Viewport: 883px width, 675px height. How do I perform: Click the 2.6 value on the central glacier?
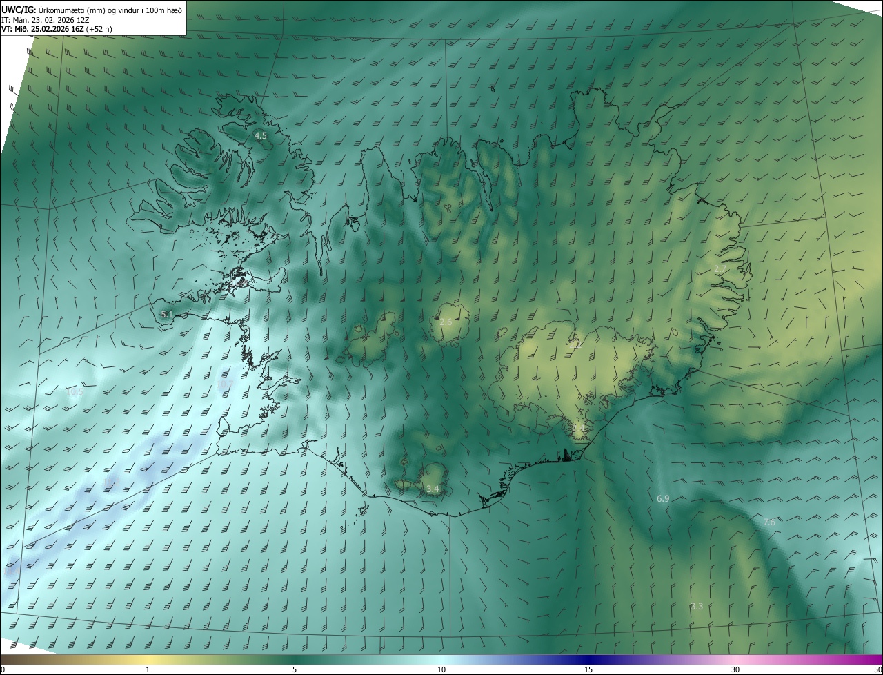446,322
